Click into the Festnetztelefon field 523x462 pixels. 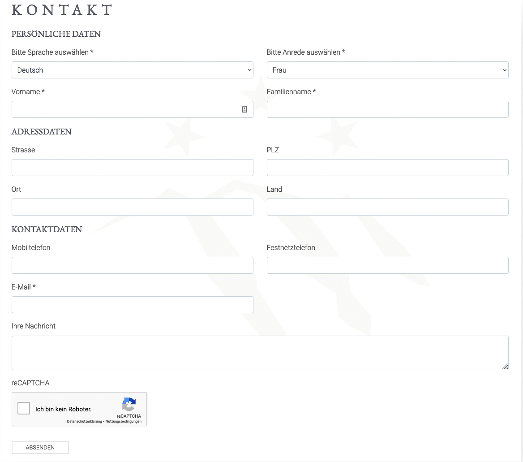click(387, 265)
